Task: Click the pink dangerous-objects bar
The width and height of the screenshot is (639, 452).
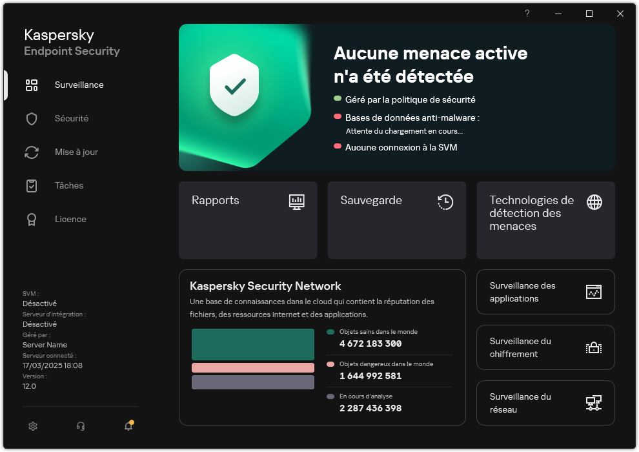Action: pyautogui.click(x=253, y=367)
